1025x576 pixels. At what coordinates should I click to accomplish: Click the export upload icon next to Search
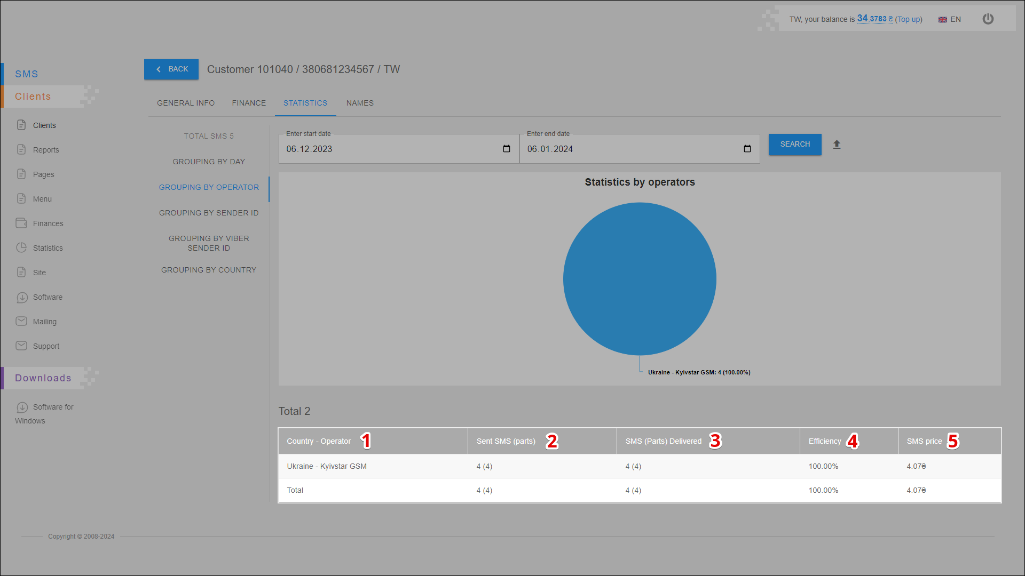pos(837,145)
